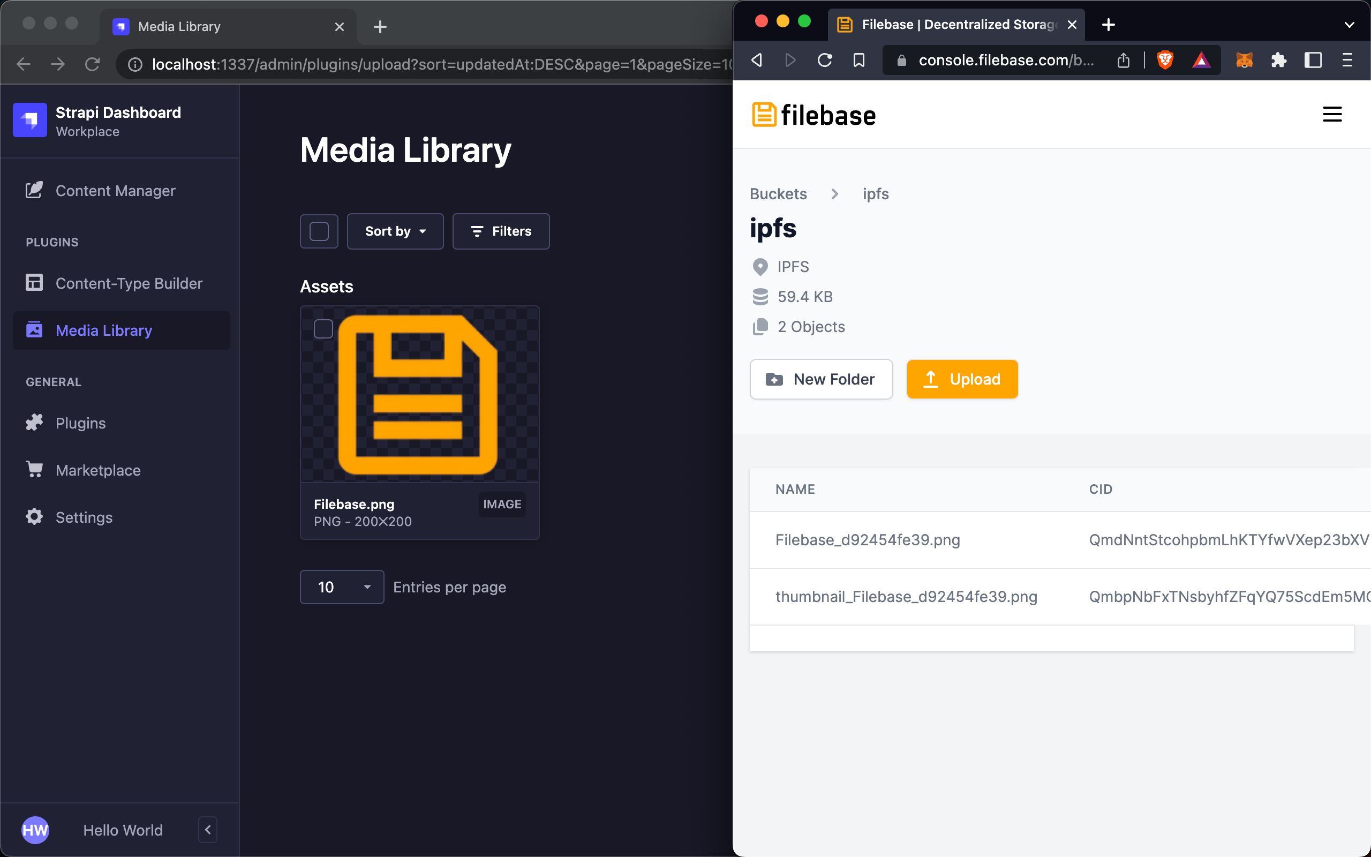Select the Filebase browser tab
1371x857 pixels.
click(956, 25)
